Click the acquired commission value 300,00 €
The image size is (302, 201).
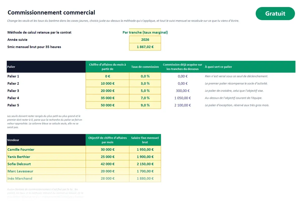pyautogui.click(x=183, y=91)
